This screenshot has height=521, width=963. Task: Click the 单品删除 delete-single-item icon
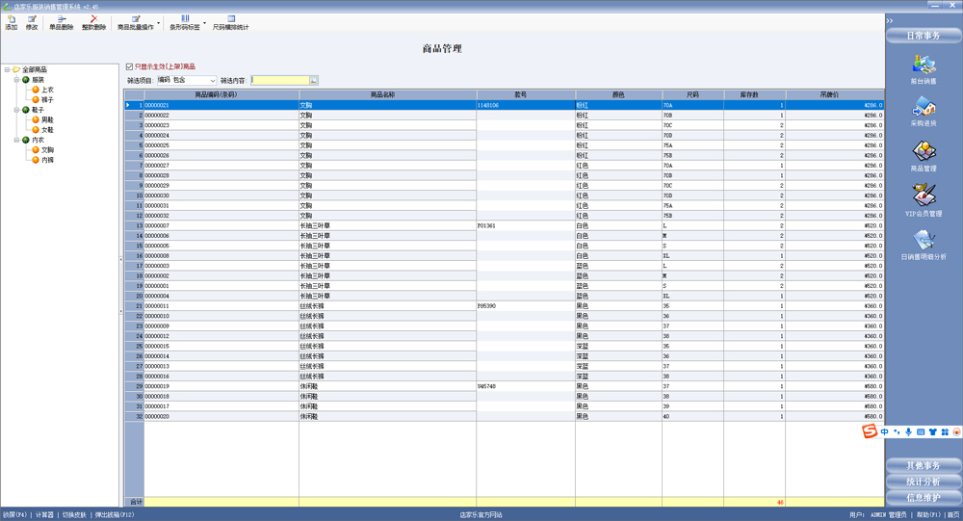tap(62, 23)
